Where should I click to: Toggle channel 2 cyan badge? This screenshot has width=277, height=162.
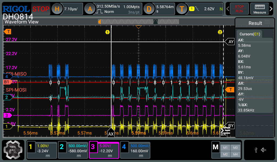pos(61,147)
